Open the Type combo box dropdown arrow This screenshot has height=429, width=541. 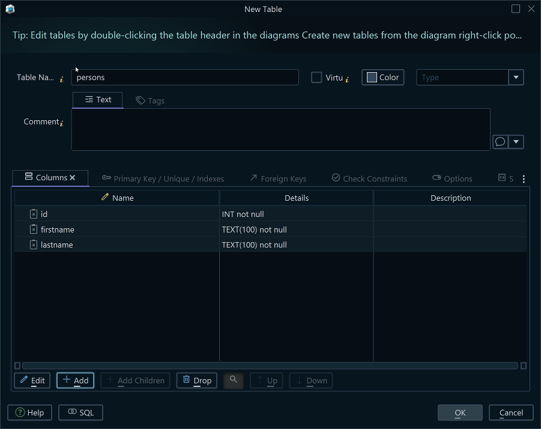pyautogui.click(x=516, y=78)
